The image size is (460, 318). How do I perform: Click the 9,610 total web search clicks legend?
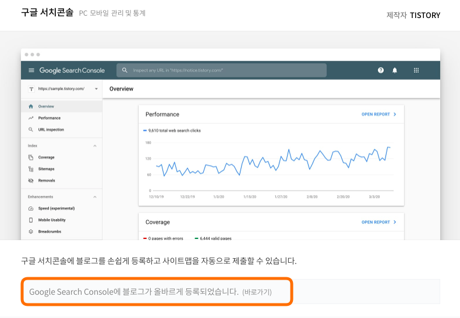[172, 131]
